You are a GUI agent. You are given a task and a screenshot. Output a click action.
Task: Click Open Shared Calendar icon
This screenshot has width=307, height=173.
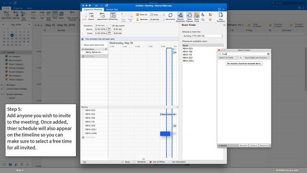point(72,14)
